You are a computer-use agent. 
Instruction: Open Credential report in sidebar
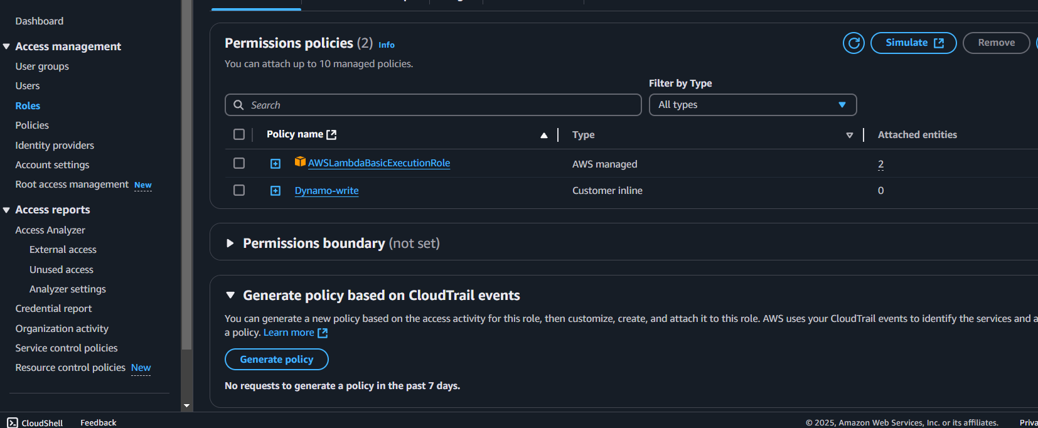[x=53, y=308]
